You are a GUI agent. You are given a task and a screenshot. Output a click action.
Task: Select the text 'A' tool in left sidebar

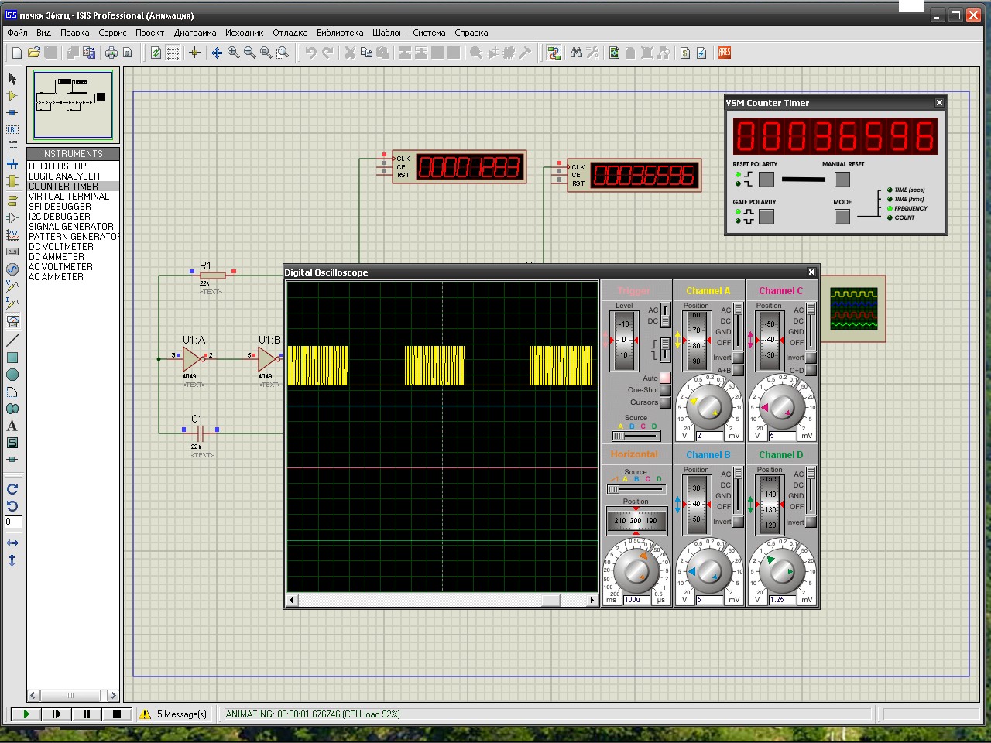[x=12, y=426]
